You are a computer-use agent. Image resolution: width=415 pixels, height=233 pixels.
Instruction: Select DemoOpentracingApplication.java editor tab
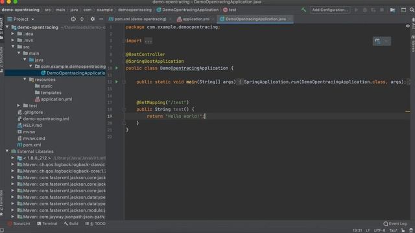coord(255,19)
